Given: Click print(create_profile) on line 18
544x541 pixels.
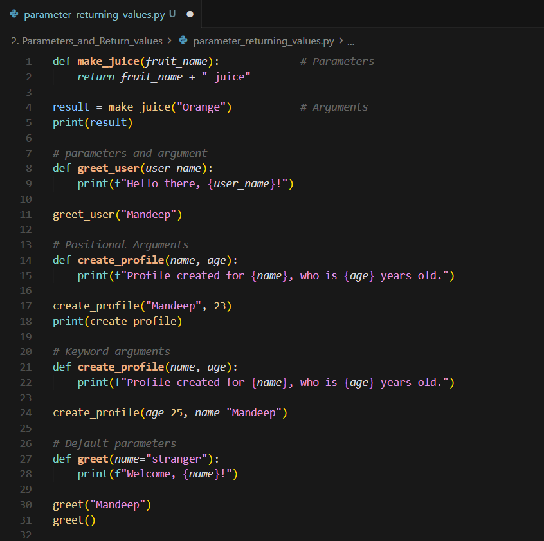Looking at the screenshot, I should pyautogui.click(x=117, y=322).
